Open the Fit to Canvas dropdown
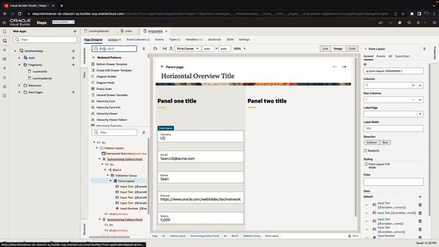439x247 pixels. pos(187,49)
